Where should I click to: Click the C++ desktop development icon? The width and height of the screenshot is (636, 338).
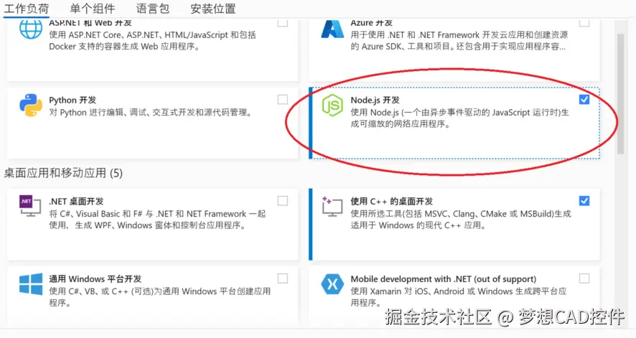pos(332,206)
